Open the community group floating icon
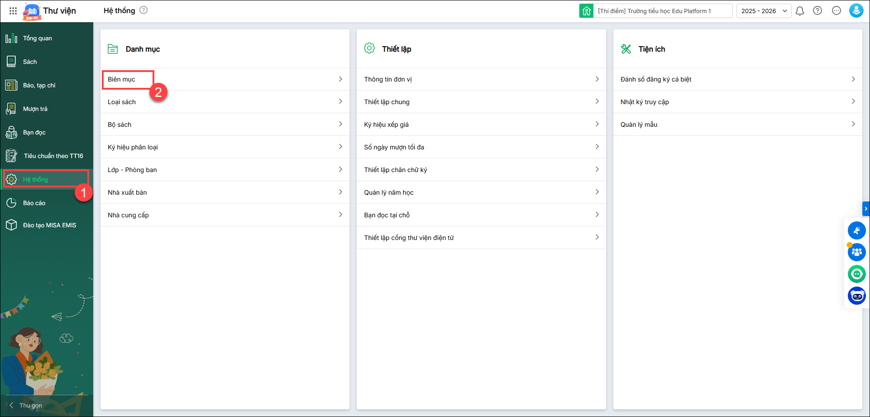Image resolution: width=870 pixels, height=417 pixels. pyautogui.click(x=856, y=252)
